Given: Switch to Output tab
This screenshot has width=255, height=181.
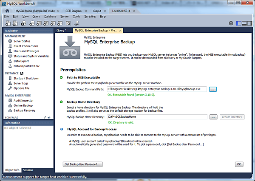Looking at the screenshot, I should point(97,11).
